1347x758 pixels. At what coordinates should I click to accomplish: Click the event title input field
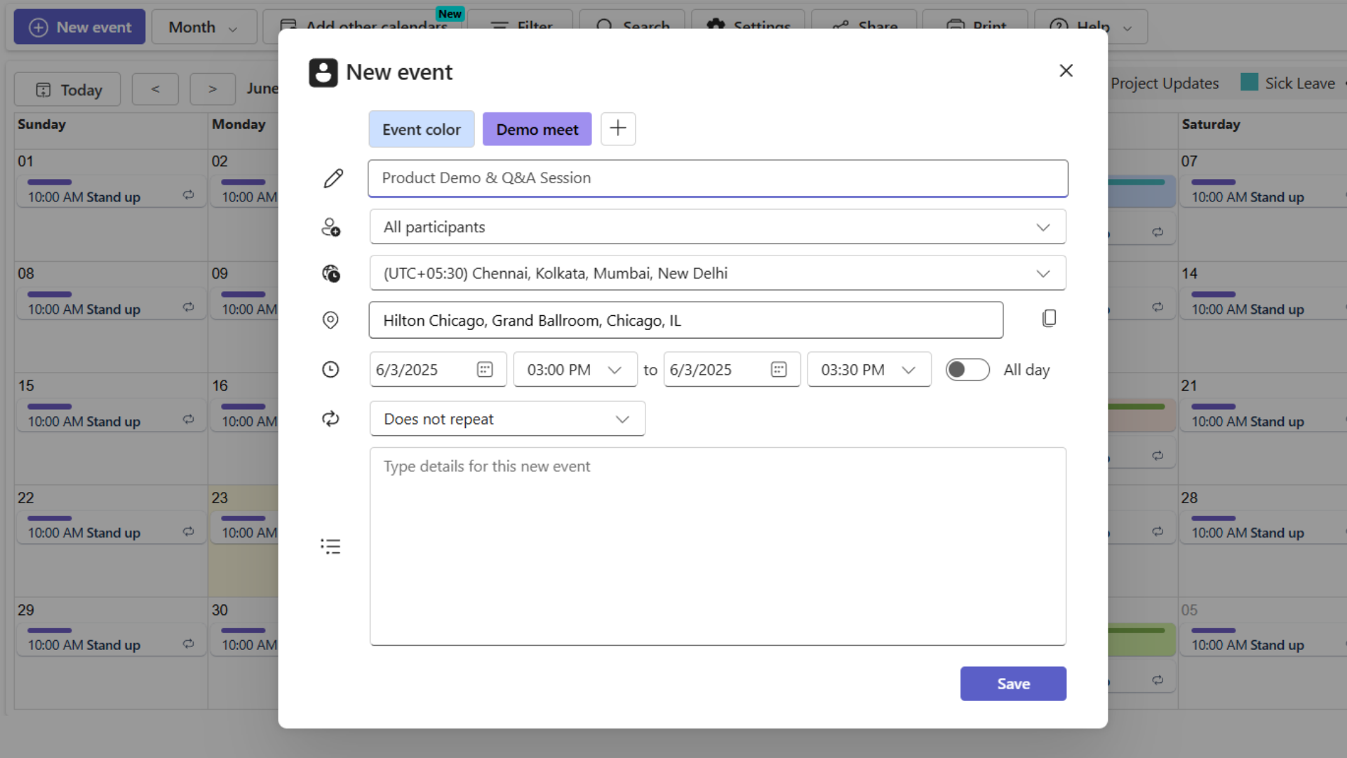pos(718,178)
